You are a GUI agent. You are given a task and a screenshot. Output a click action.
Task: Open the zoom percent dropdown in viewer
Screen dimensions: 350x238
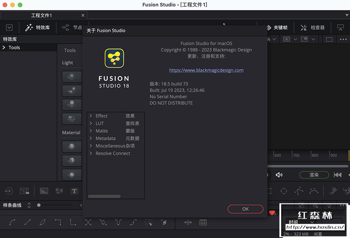click(x=274, y=39)
